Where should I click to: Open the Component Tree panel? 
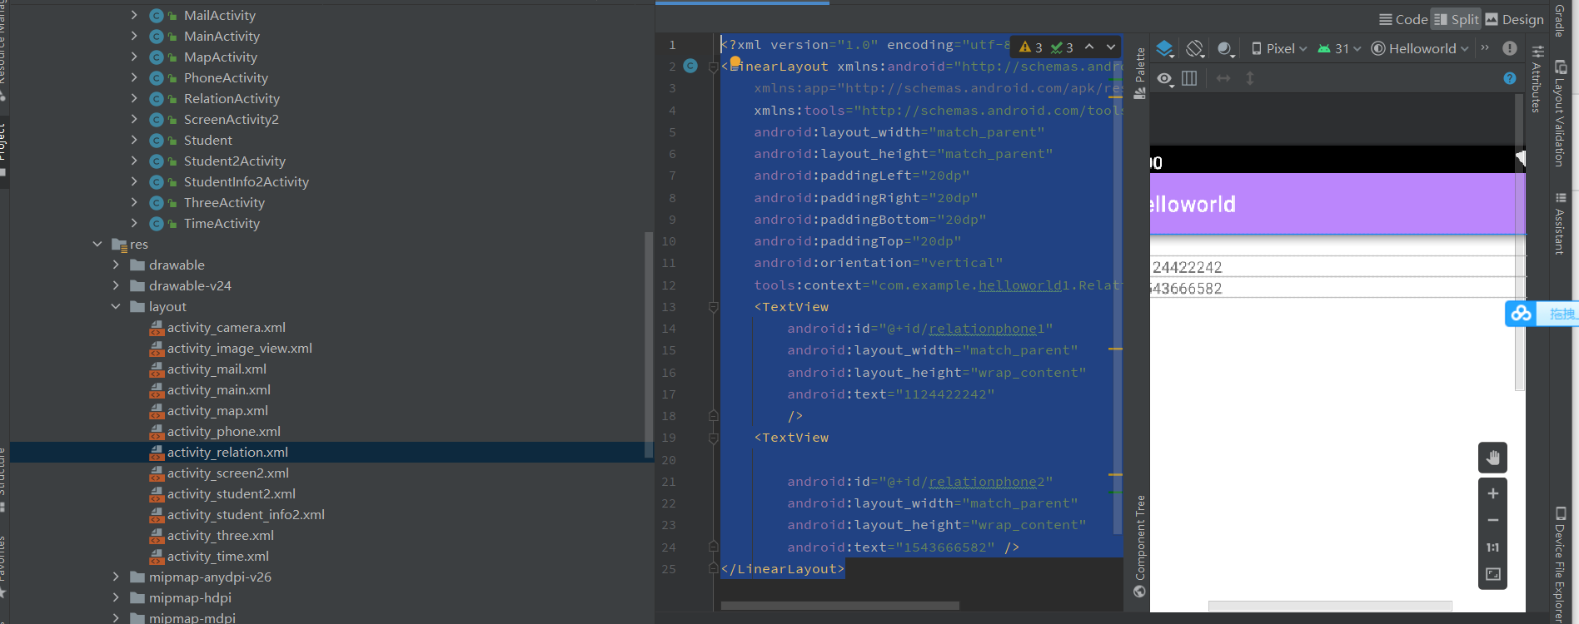1140,546
